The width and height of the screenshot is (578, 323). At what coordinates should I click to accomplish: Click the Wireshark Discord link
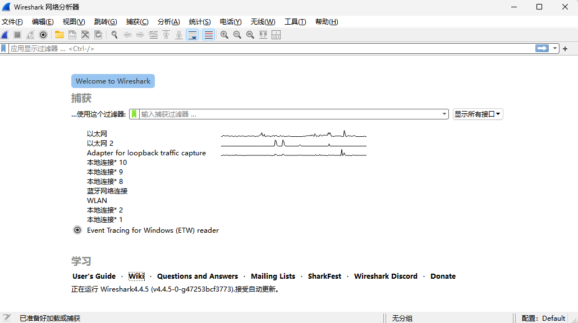coord(386,276)
